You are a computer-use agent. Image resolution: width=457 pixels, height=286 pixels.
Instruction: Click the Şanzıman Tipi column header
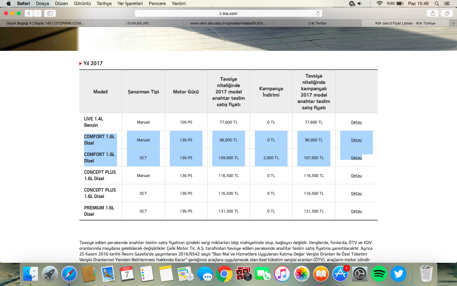pyautogui.click(x=143, y=92)
